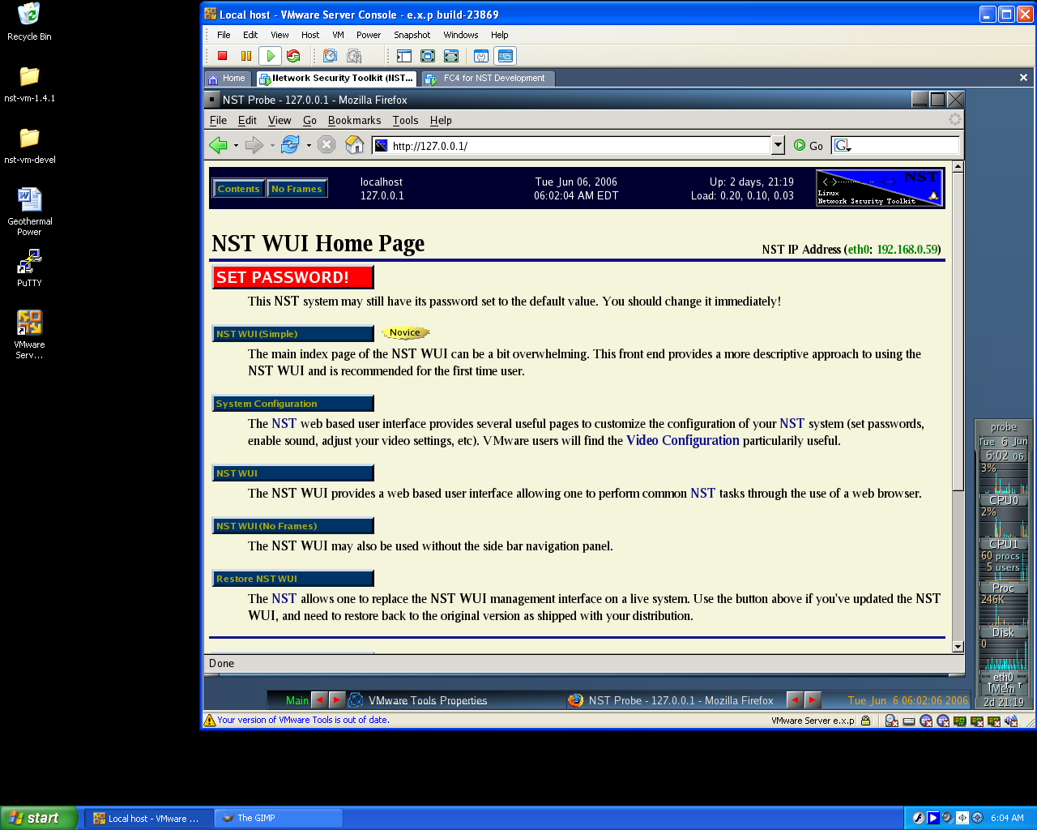Reload the page with the refresh icon
Viewport: 1037px width, 830px height.
(x=288, y=145)
